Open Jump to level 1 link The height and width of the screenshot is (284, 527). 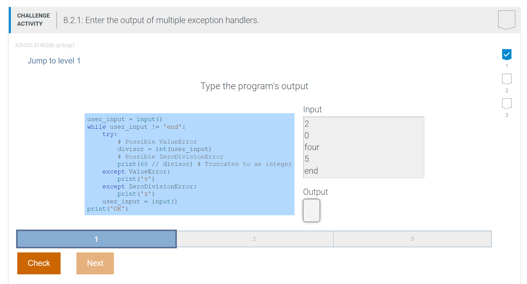(x=54, y=61)
